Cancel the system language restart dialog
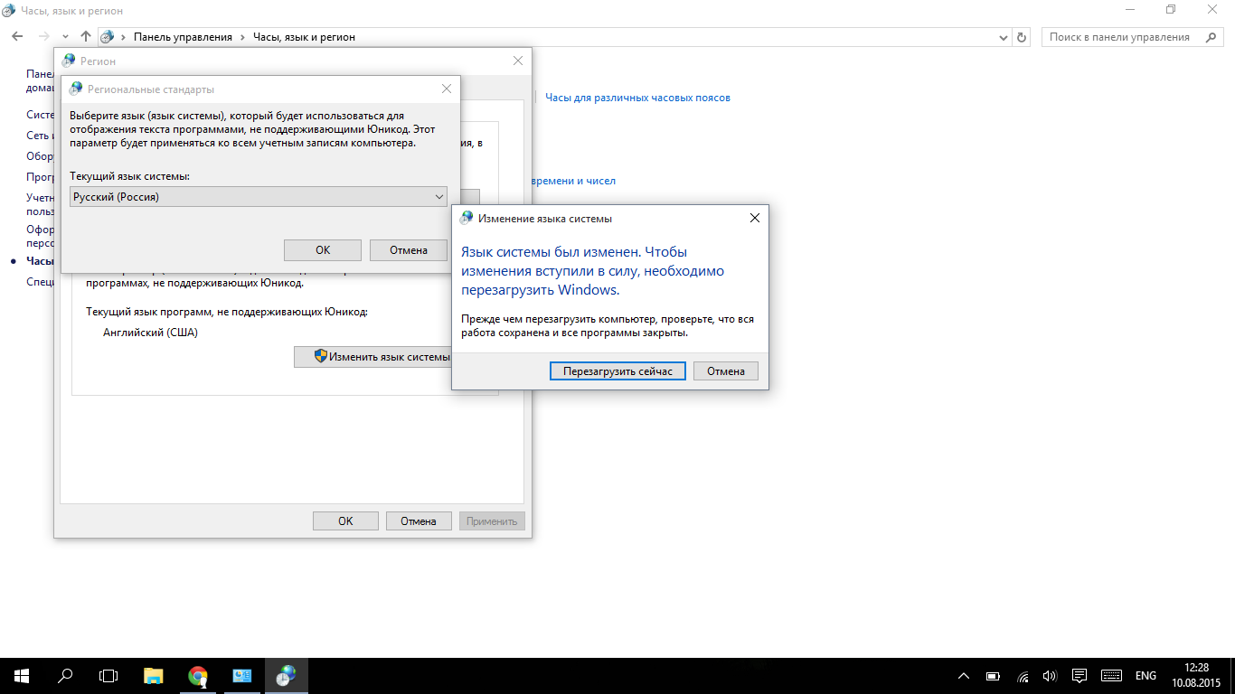The image size is (1235, 694). pos(725,371)
